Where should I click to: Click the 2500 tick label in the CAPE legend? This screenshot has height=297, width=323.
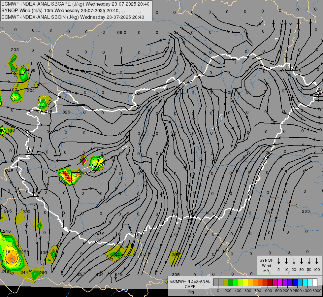coord(297,291)
